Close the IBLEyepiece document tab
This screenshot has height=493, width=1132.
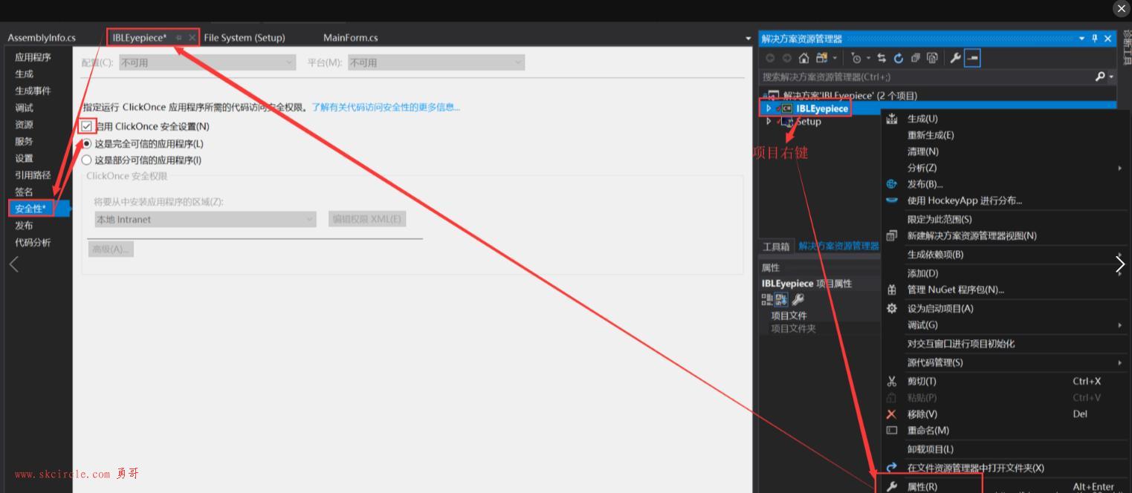(x=193, y=37)
